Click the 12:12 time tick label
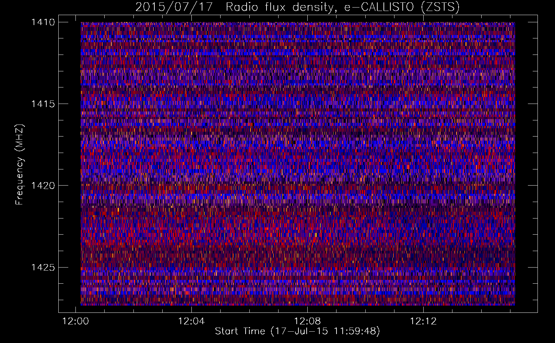 pyautogui.click(x=423, y=321)
